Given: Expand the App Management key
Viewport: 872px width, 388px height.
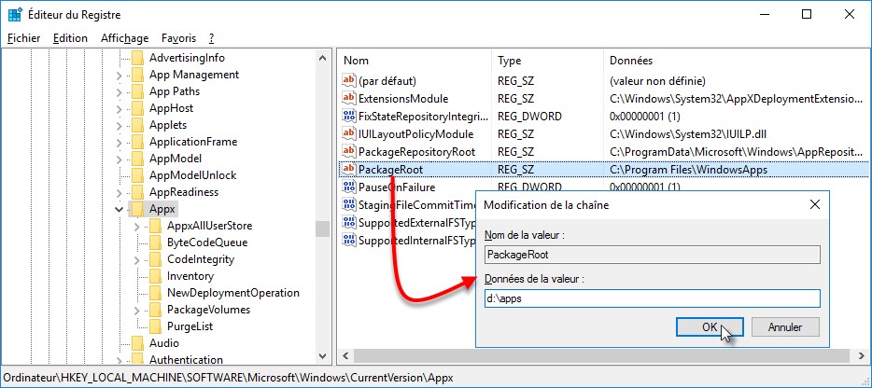Looking at the screenshot, I should coord(120,75).
